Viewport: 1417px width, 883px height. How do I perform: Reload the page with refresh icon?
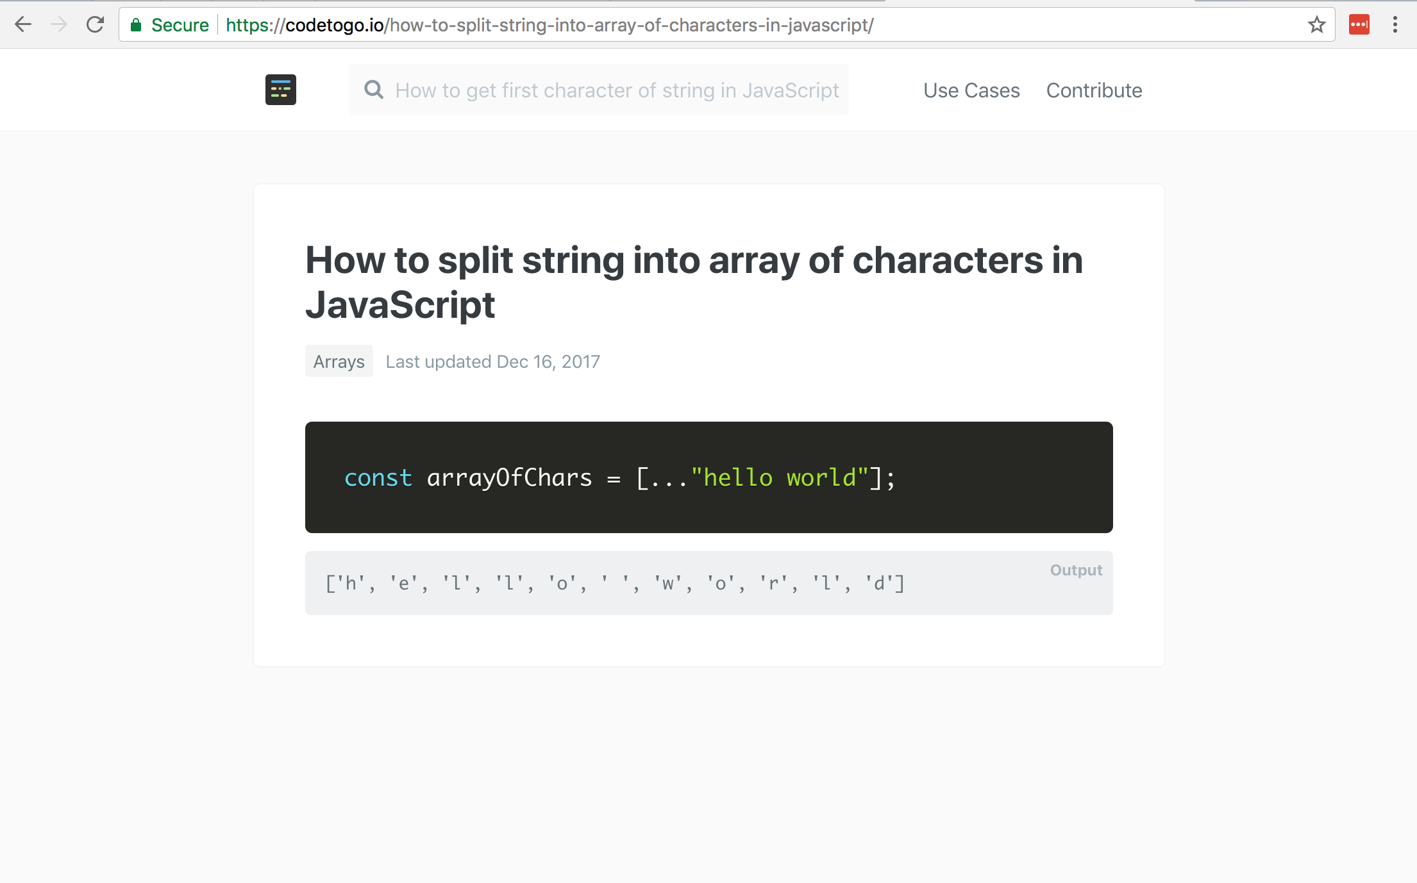pyautogui.click(x=96, y=25)
